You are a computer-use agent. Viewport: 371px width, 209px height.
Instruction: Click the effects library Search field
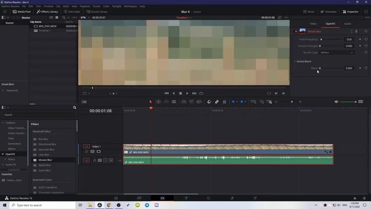(39, 115)
